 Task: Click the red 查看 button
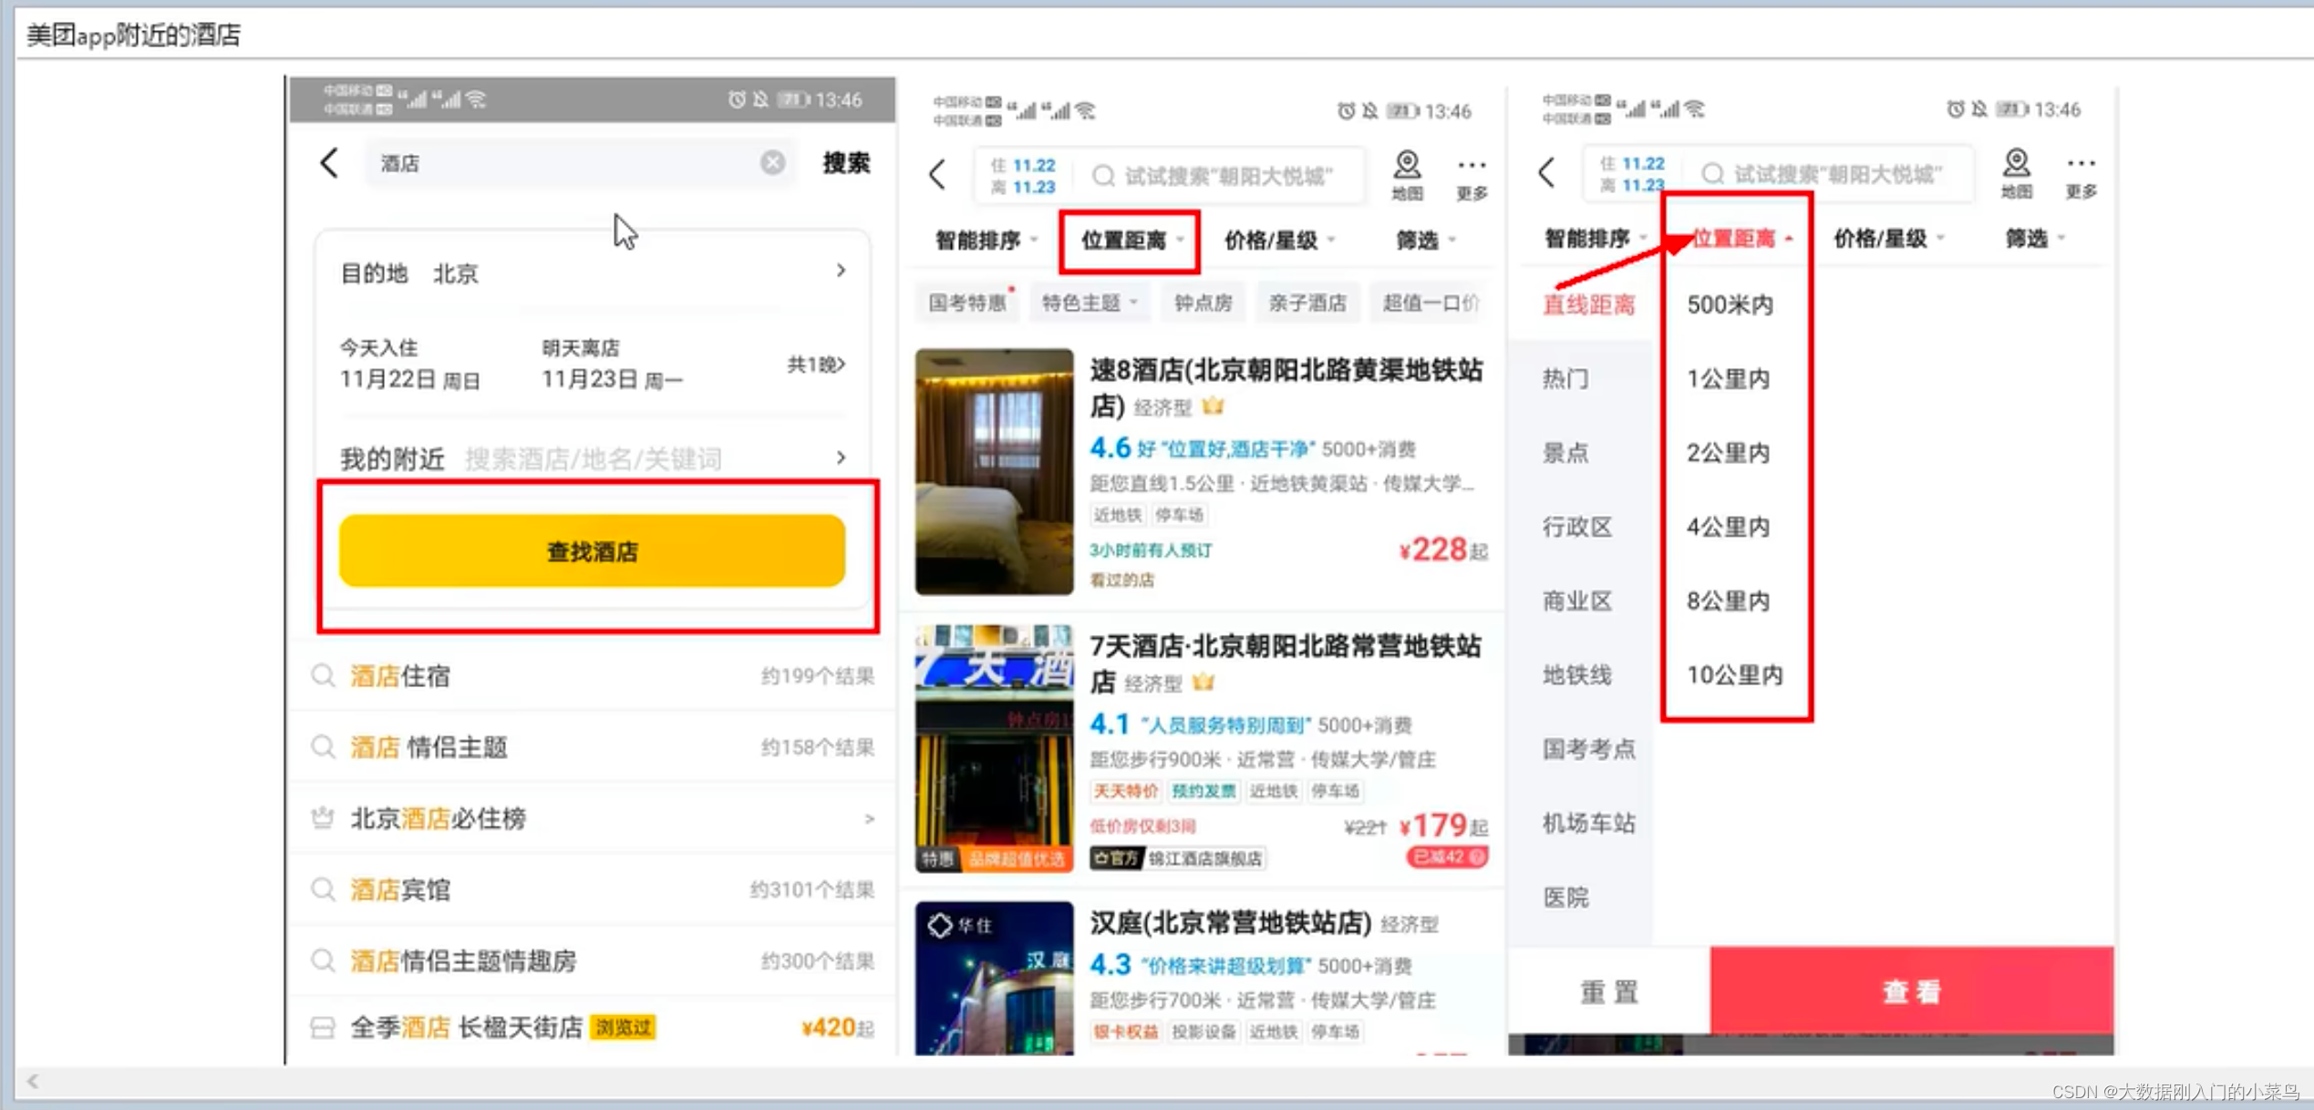click(x=1912, y=992)
